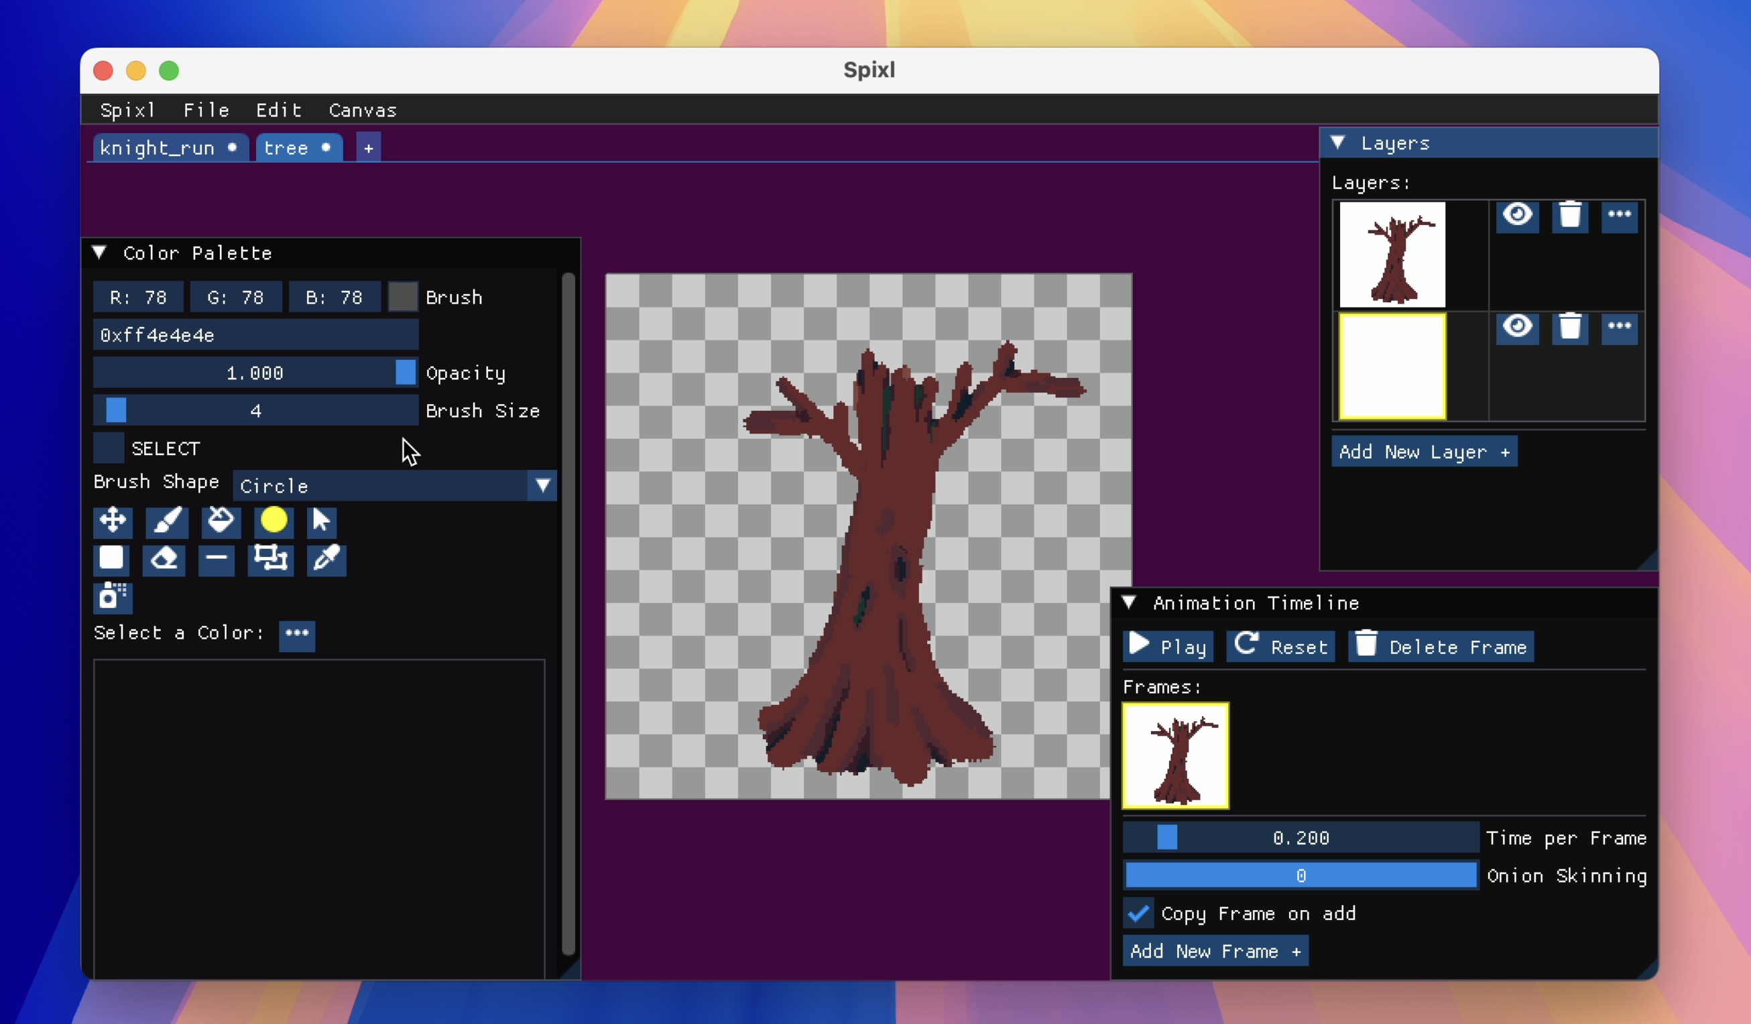Pick the eraser tool
The height and width of the screenshot is (1024, 1751).
point(164,559)
